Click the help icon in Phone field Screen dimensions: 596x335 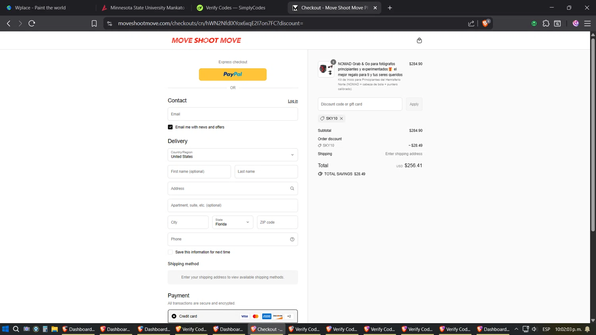(292, 239)
